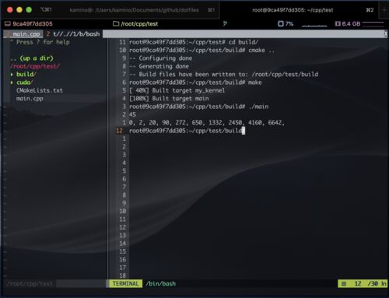Viewport: 389px width, 298px height.
Task: Open main.cpp in the file tree
Action: click(30, 99)
